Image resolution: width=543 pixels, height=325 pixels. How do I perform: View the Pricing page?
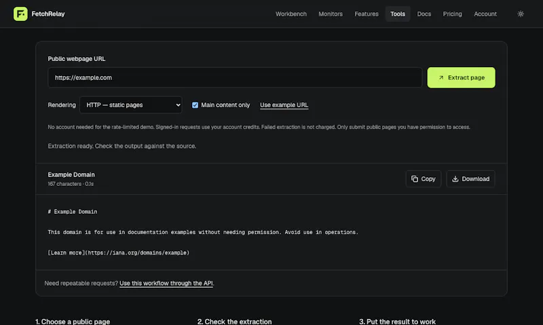click(x=452, y=14)
